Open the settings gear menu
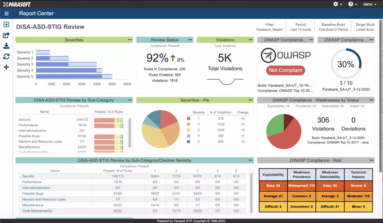 pyautogui.click(x=338, y=4)
